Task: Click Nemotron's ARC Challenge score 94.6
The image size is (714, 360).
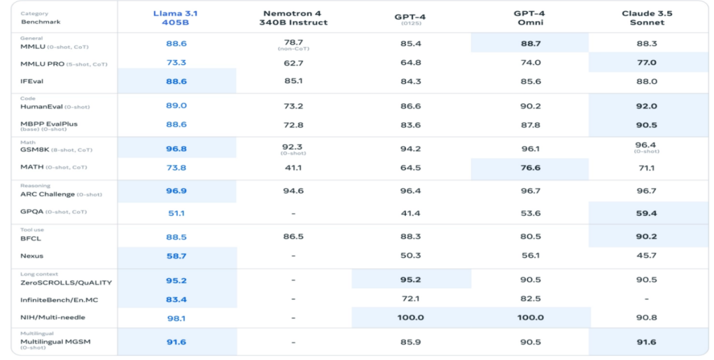Action: click(x=294, y=191)
